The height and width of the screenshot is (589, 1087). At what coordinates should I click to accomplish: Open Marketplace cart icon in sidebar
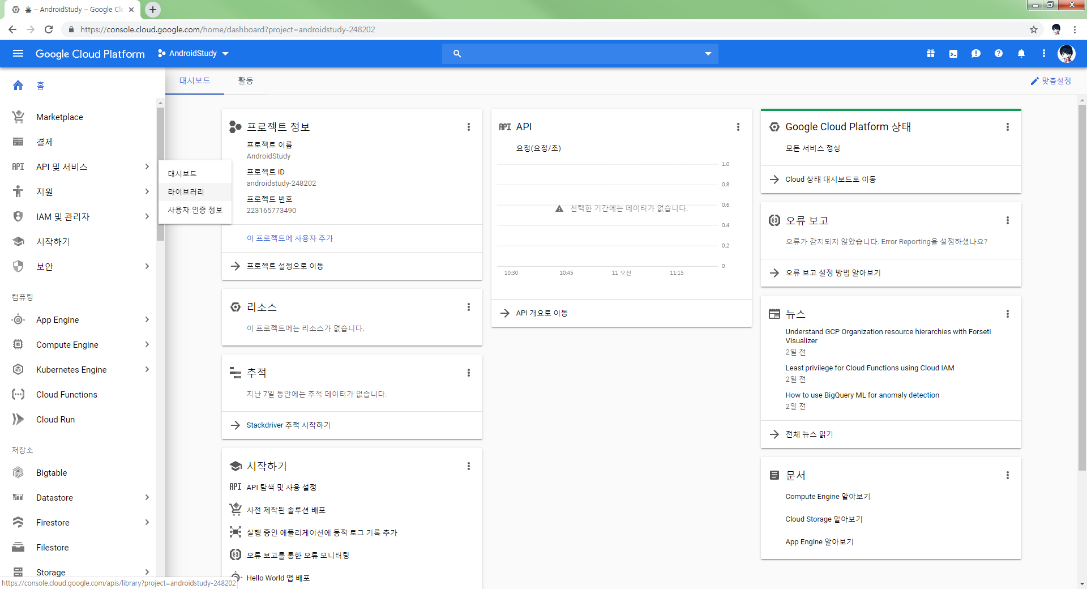[x=18, y=117]
